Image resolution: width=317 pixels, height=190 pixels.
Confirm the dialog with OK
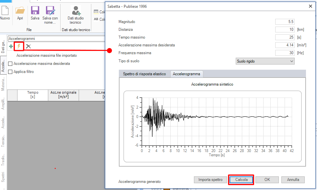[x=267, y=180]
